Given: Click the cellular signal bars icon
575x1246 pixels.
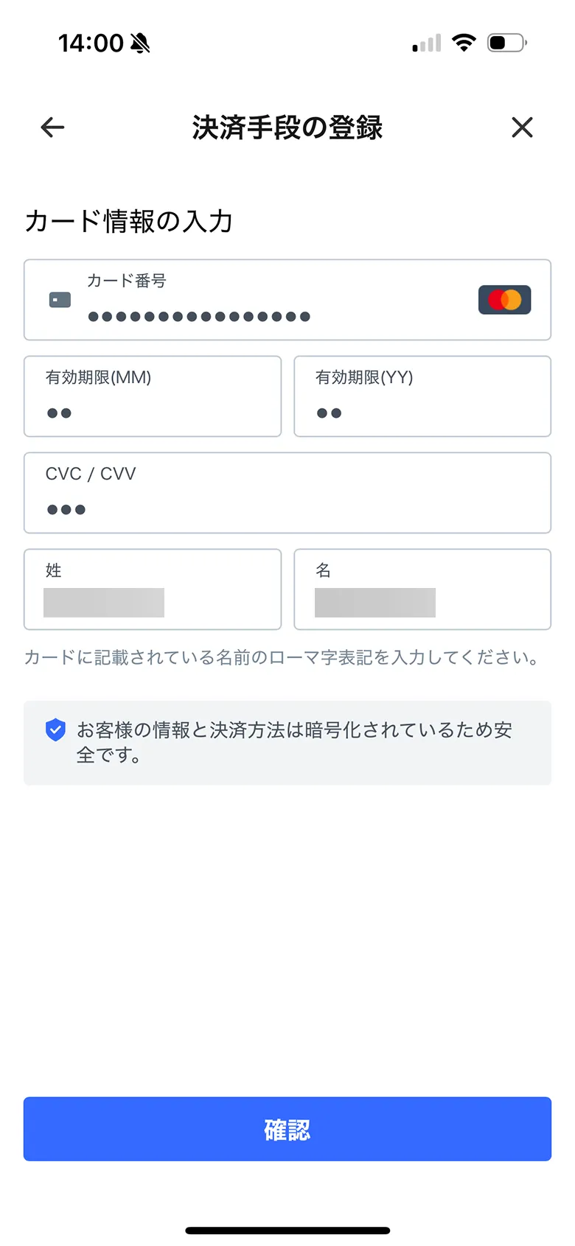Looking at the screenshot, I should coord(427,43).
